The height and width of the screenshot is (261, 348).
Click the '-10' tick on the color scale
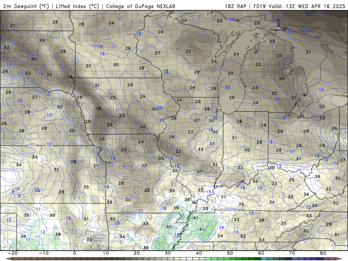[x=43, y=253]
